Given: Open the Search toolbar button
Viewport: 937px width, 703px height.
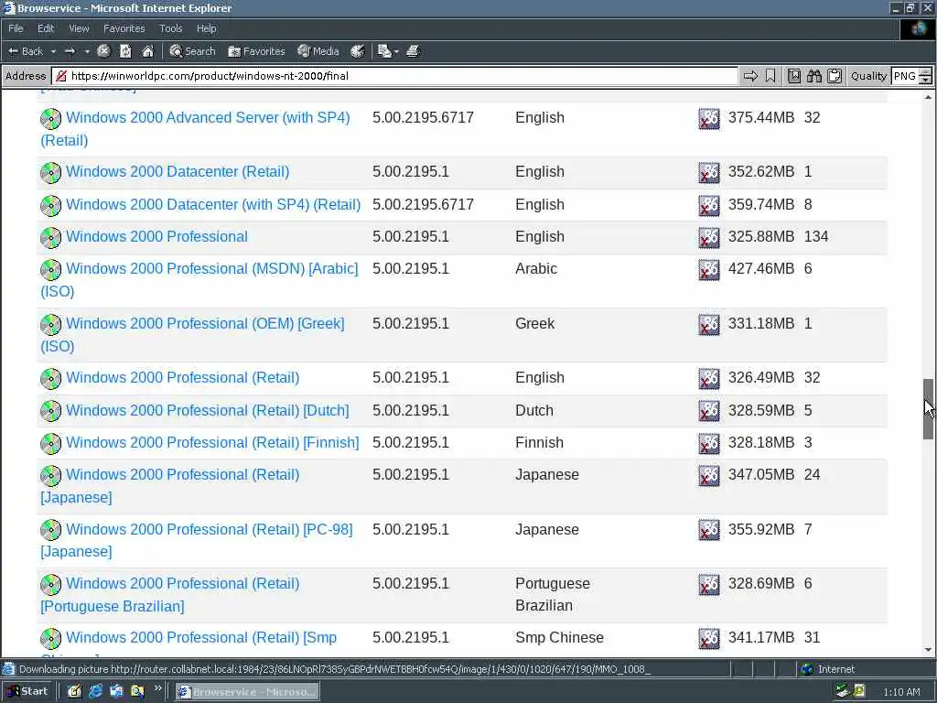Looking at the screenshot, I should click(x=192, y=51).
